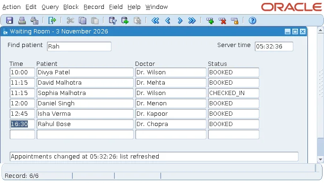Click the CHECKED_IN status cell
This screenshot has height=183, width=324.
233,93
